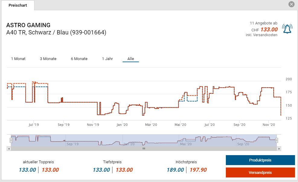Click the Jul '20 chart axis label
Viewport: 298px width, 182px height.
[x=209, y=124]
